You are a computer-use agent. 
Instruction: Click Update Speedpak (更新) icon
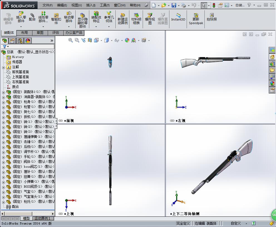click(x=196, y=19)
